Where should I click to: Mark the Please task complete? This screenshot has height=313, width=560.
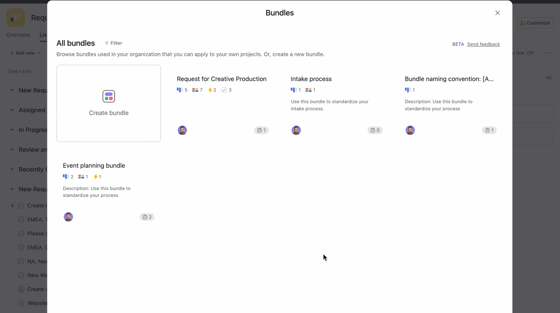pyautogui.click(x=21, y=233)
